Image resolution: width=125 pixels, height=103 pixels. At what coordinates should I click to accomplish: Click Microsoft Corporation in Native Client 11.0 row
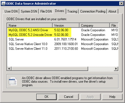[95, 49]
